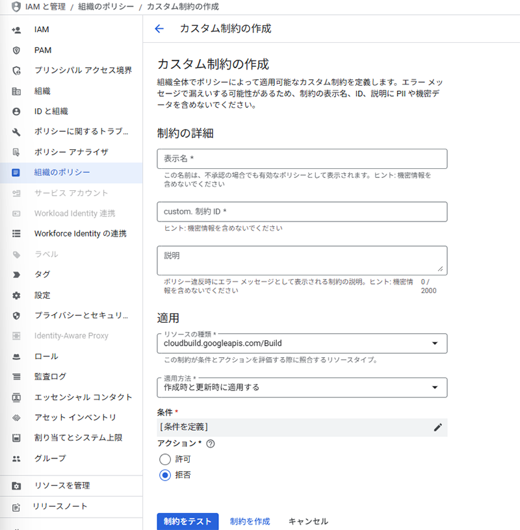Click the グループ people icon in sidebar
Image resolution: width=520 pixels, height=530 pixels.
tap(17, 459)
